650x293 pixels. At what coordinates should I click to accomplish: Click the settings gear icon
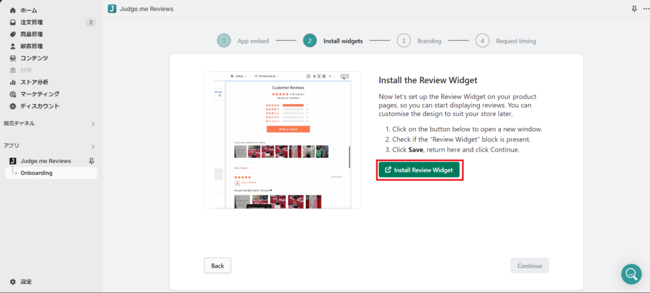tap(13, 282)
